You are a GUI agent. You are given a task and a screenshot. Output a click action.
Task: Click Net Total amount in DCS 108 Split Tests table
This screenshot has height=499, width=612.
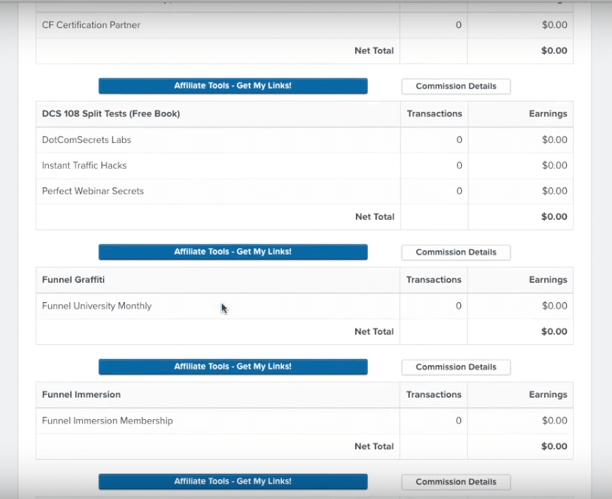pos(554,217)
